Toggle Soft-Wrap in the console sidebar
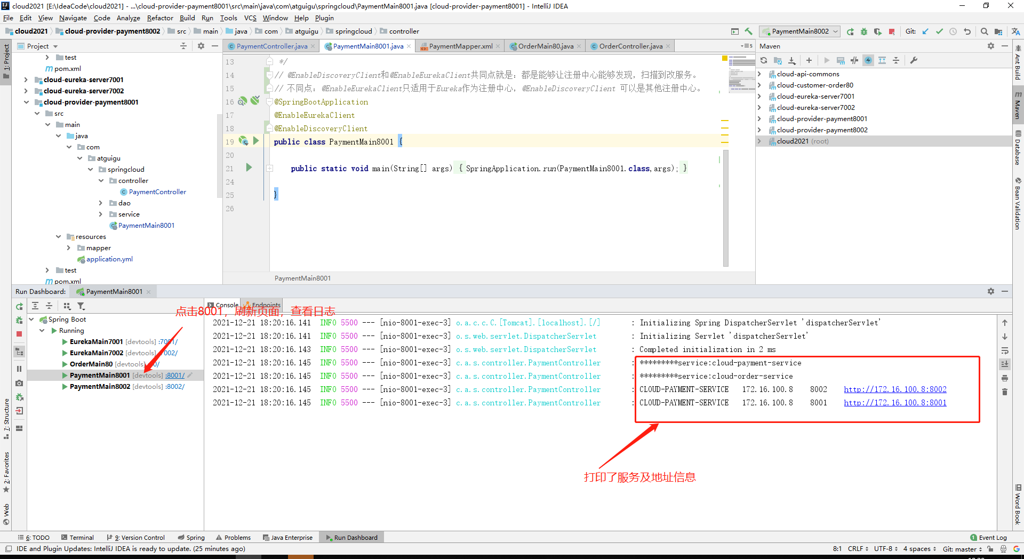 tap(1005, 350)
